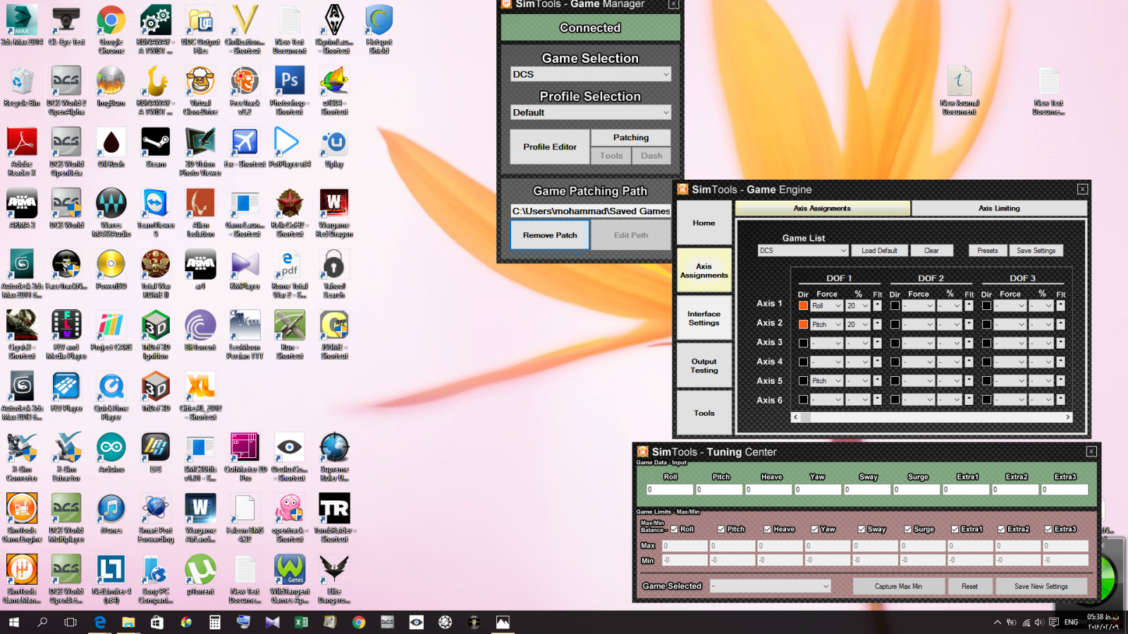The image size is (1128, 634).
Task: Open Output Testing in Game Engine sidebar
Action: (704, 366)
